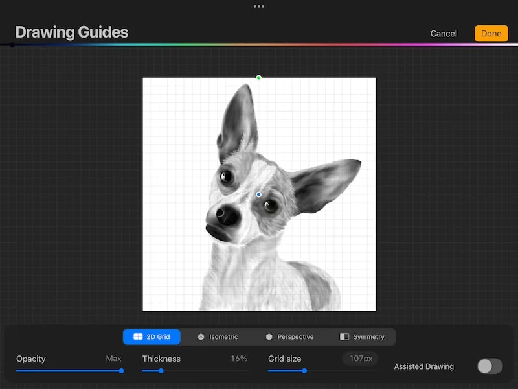
Task: Click the 16% thickness value
Action: (x=239, y=359)
